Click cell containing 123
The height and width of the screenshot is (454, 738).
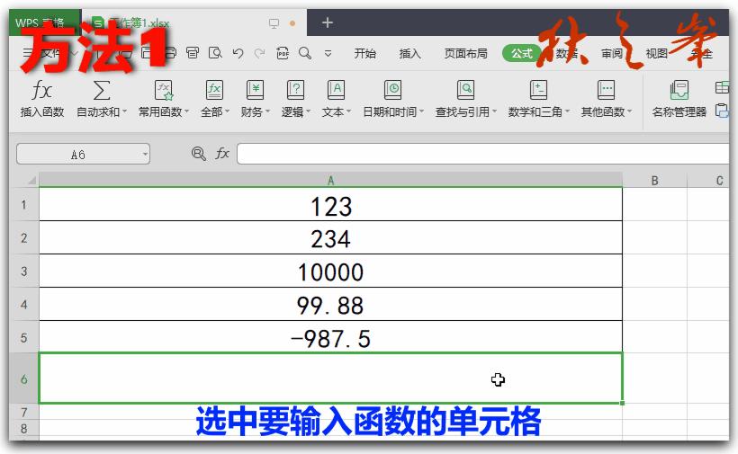(x=331, y=204)
